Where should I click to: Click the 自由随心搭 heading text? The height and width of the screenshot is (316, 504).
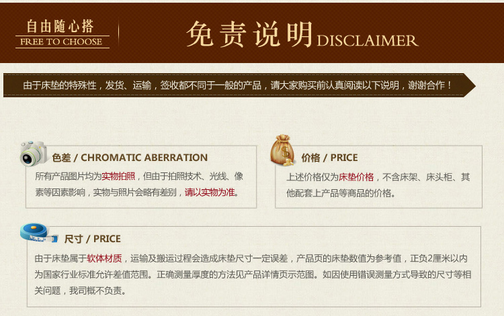[x=60, y=27]
